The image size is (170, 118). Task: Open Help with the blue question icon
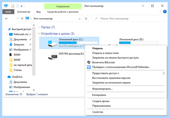click(165, 12)
